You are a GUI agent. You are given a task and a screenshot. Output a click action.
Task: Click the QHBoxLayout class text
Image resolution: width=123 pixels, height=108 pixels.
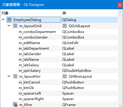tap(80, 76)
